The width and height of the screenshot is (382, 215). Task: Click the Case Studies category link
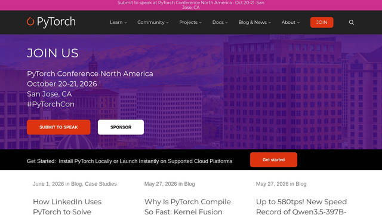[x=101, y=184]
